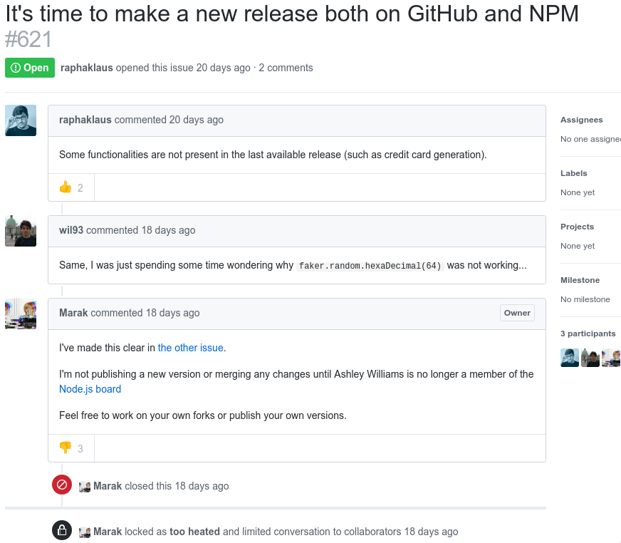The height and width of the screenshot is (543, 621).
Task: Click the Milestone sidebar heading
Action: click(580, 280)
